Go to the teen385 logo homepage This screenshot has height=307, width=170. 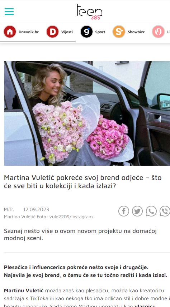pos(90,12)
